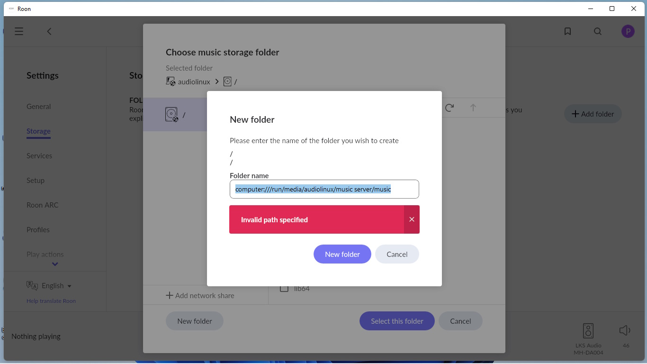The height and width of the screenshot is (364, 647).
Task: Go up one folder level
Action: pyautogui.click(x=473, y=108)
